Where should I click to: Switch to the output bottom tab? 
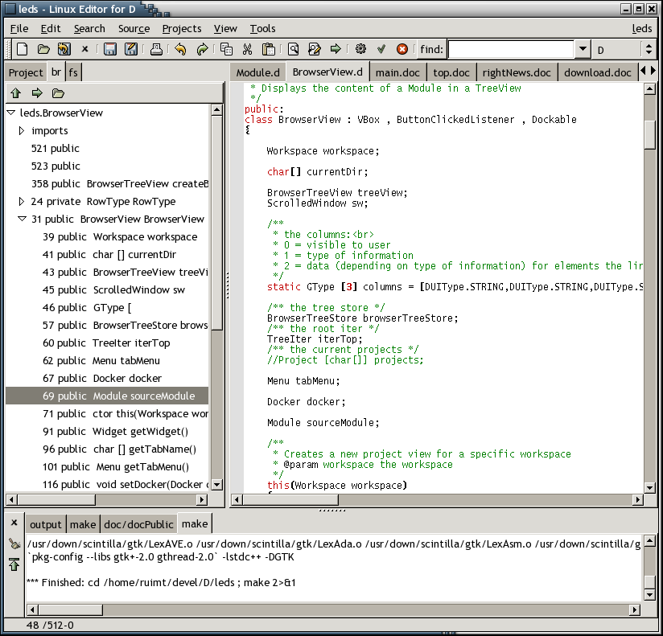click(46, 524)
